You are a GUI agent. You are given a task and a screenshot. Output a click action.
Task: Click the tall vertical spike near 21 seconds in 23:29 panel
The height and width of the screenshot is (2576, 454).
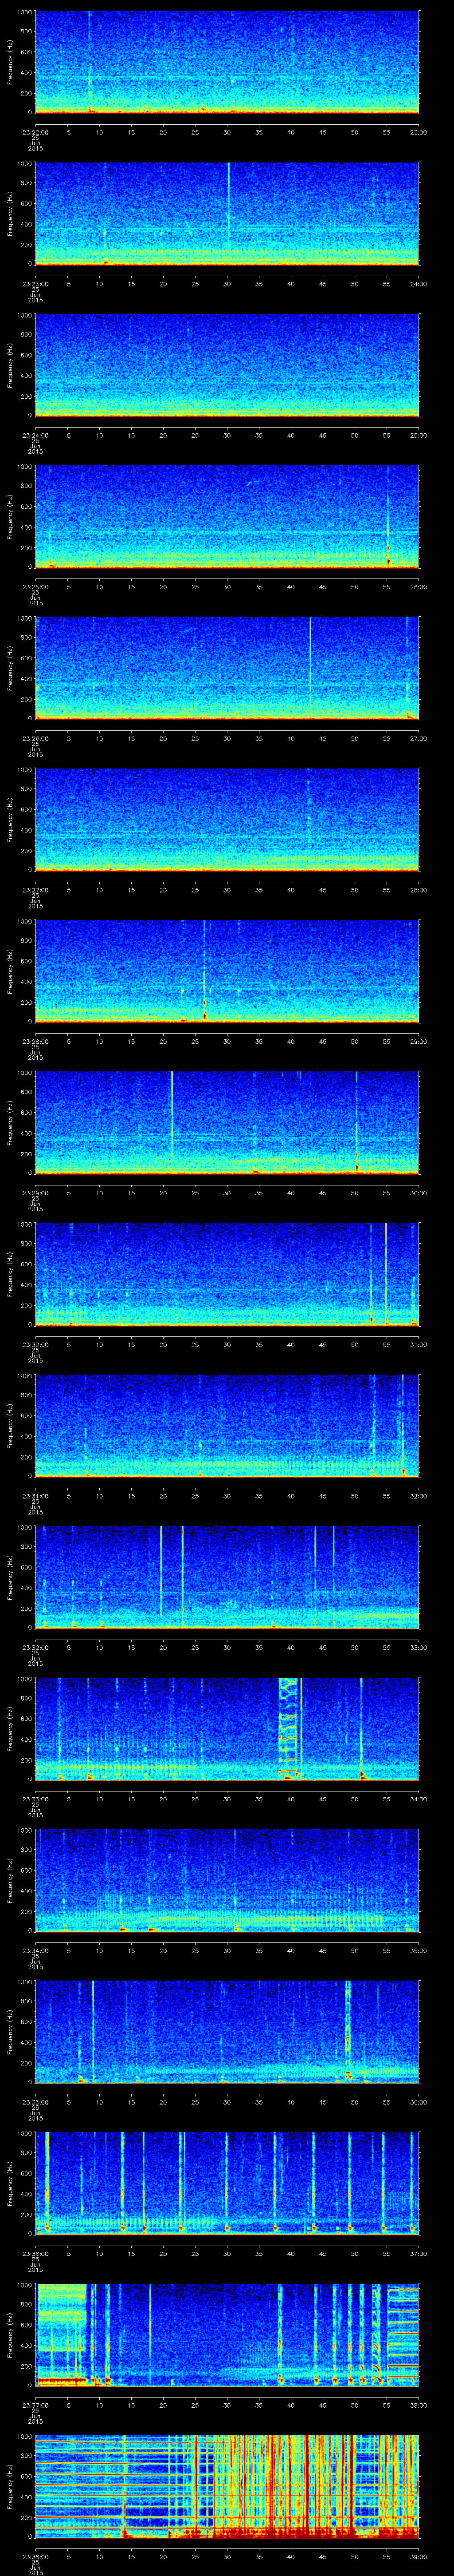(172, 1115)
